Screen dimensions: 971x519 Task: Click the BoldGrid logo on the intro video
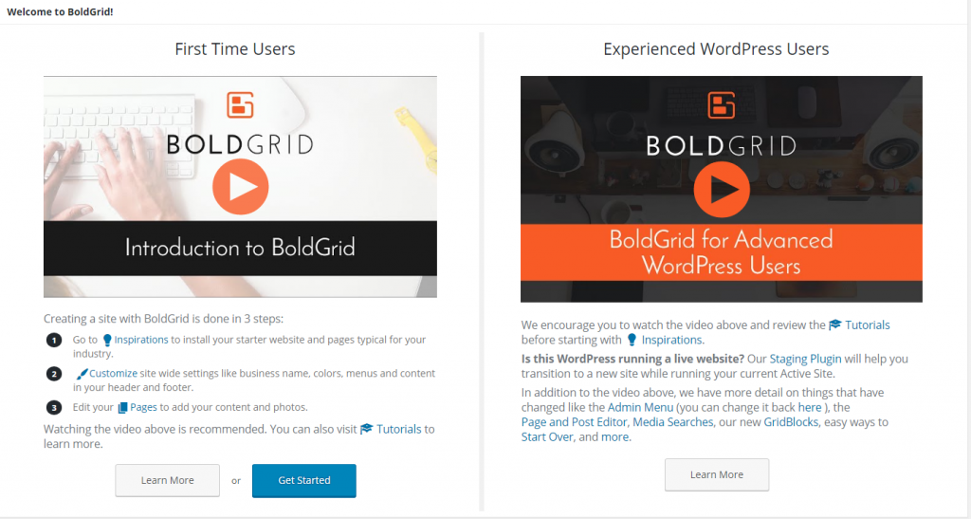[240, 105]
